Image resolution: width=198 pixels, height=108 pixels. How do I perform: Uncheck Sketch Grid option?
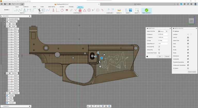(x=188, y=41)
